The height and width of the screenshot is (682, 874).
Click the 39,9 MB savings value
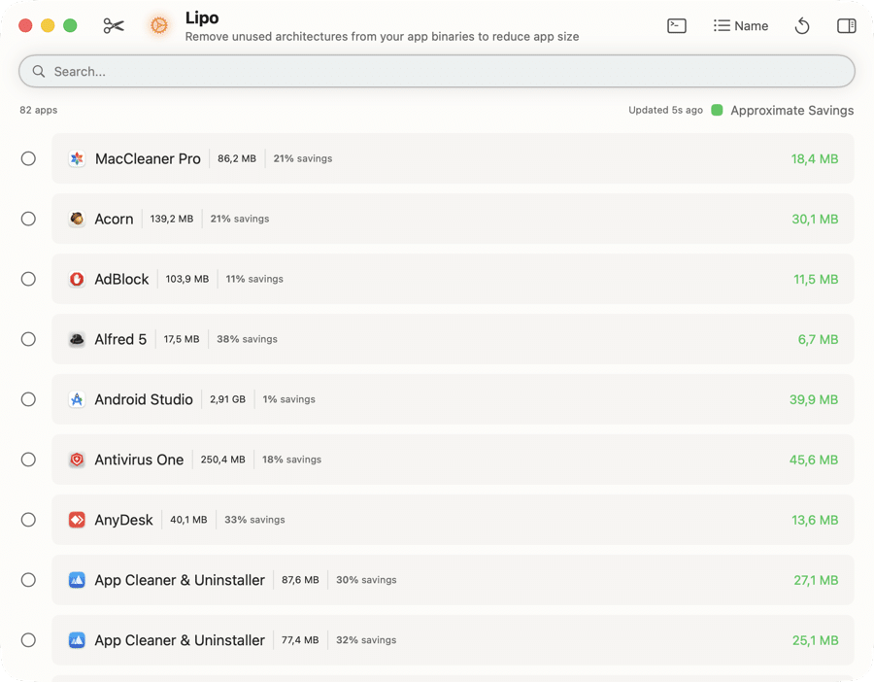[x=814, y=400]
